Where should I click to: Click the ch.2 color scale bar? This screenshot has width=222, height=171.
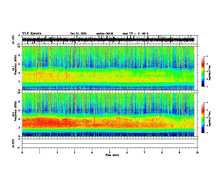click(203, 118)
